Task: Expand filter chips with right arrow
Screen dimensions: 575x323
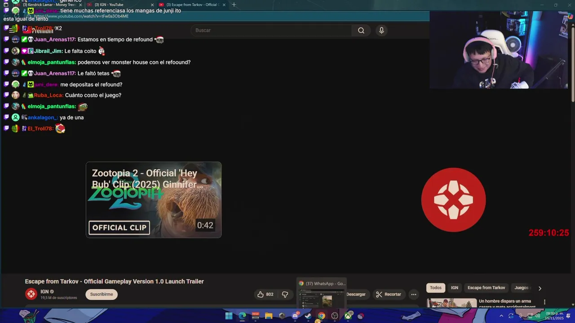Action: [x=540, y=288]
